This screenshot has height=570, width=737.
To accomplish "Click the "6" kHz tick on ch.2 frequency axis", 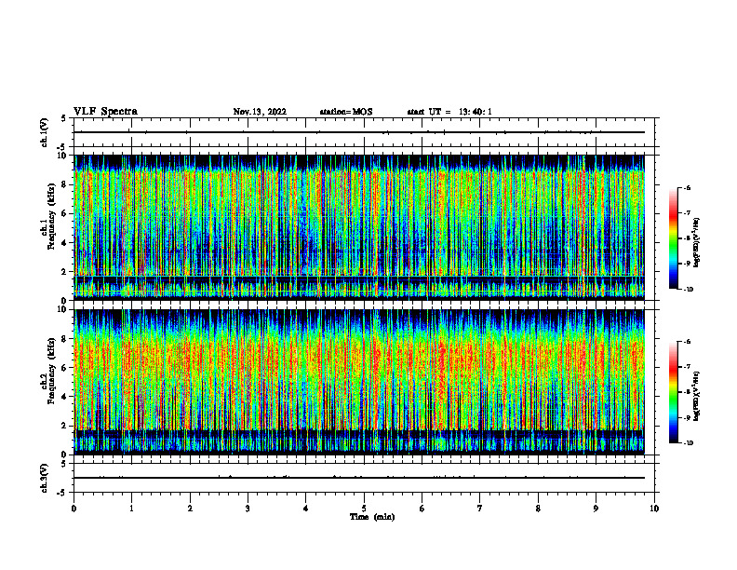I will [65, 368].
